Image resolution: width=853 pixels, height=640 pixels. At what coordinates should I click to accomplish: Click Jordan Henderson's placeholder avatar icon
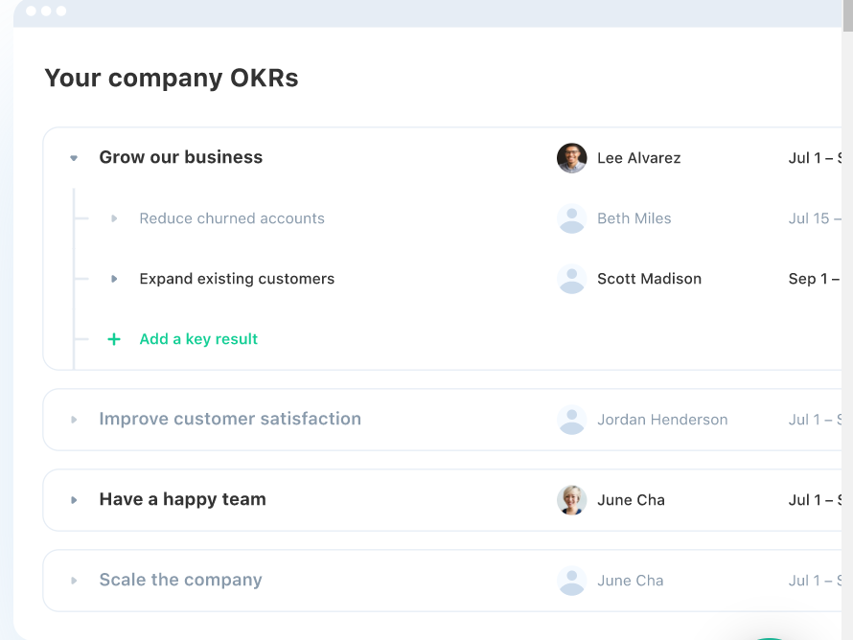[x=571, y=420]
